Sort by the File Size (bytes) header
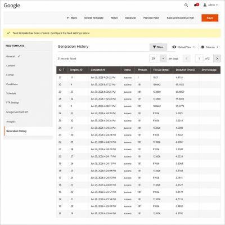The height and width of the screenshot is (225, 225). pyautogui.click(x=161, y=70)
